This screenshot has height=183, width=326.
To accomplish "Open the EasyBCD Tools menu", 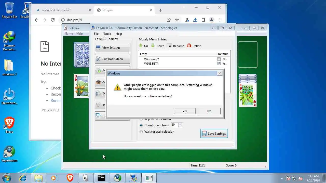I will 107,34.
